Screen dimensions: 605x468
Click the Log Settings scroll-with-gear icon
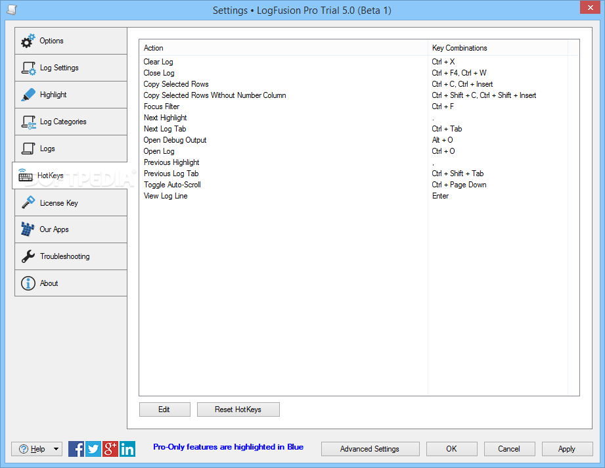point(28,68)
